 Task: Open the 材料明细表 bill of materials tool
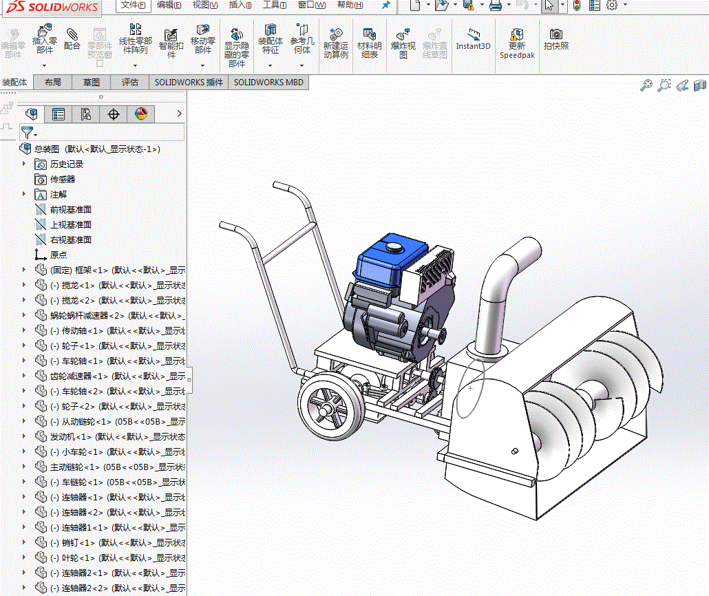coord(369,34)
